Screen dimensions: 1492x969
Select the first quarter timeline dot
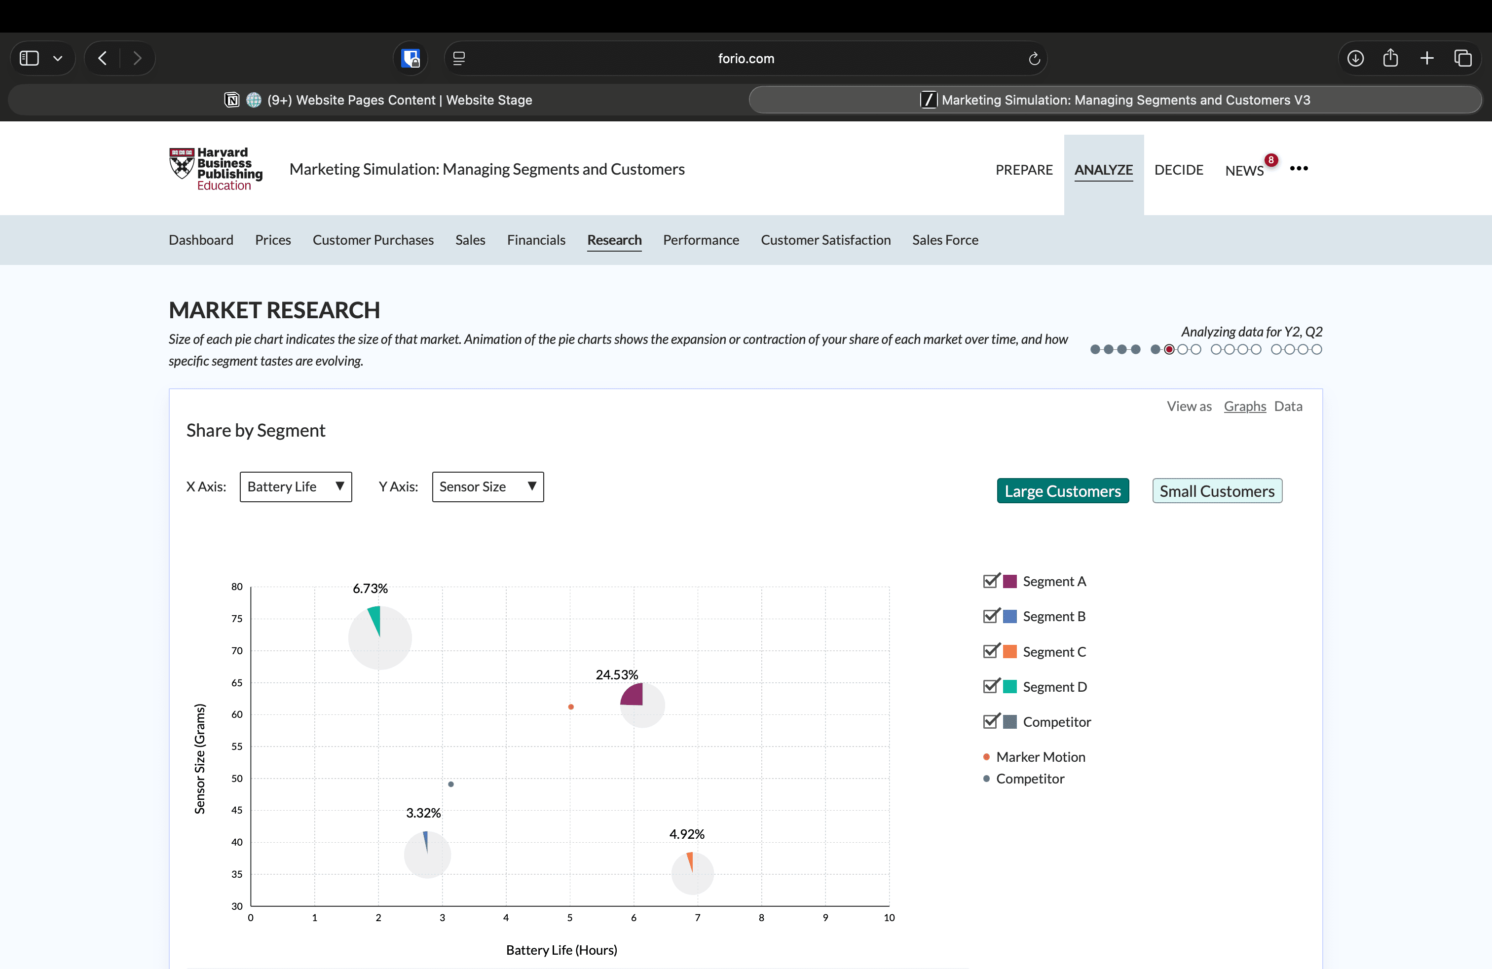coord(1094,350)
